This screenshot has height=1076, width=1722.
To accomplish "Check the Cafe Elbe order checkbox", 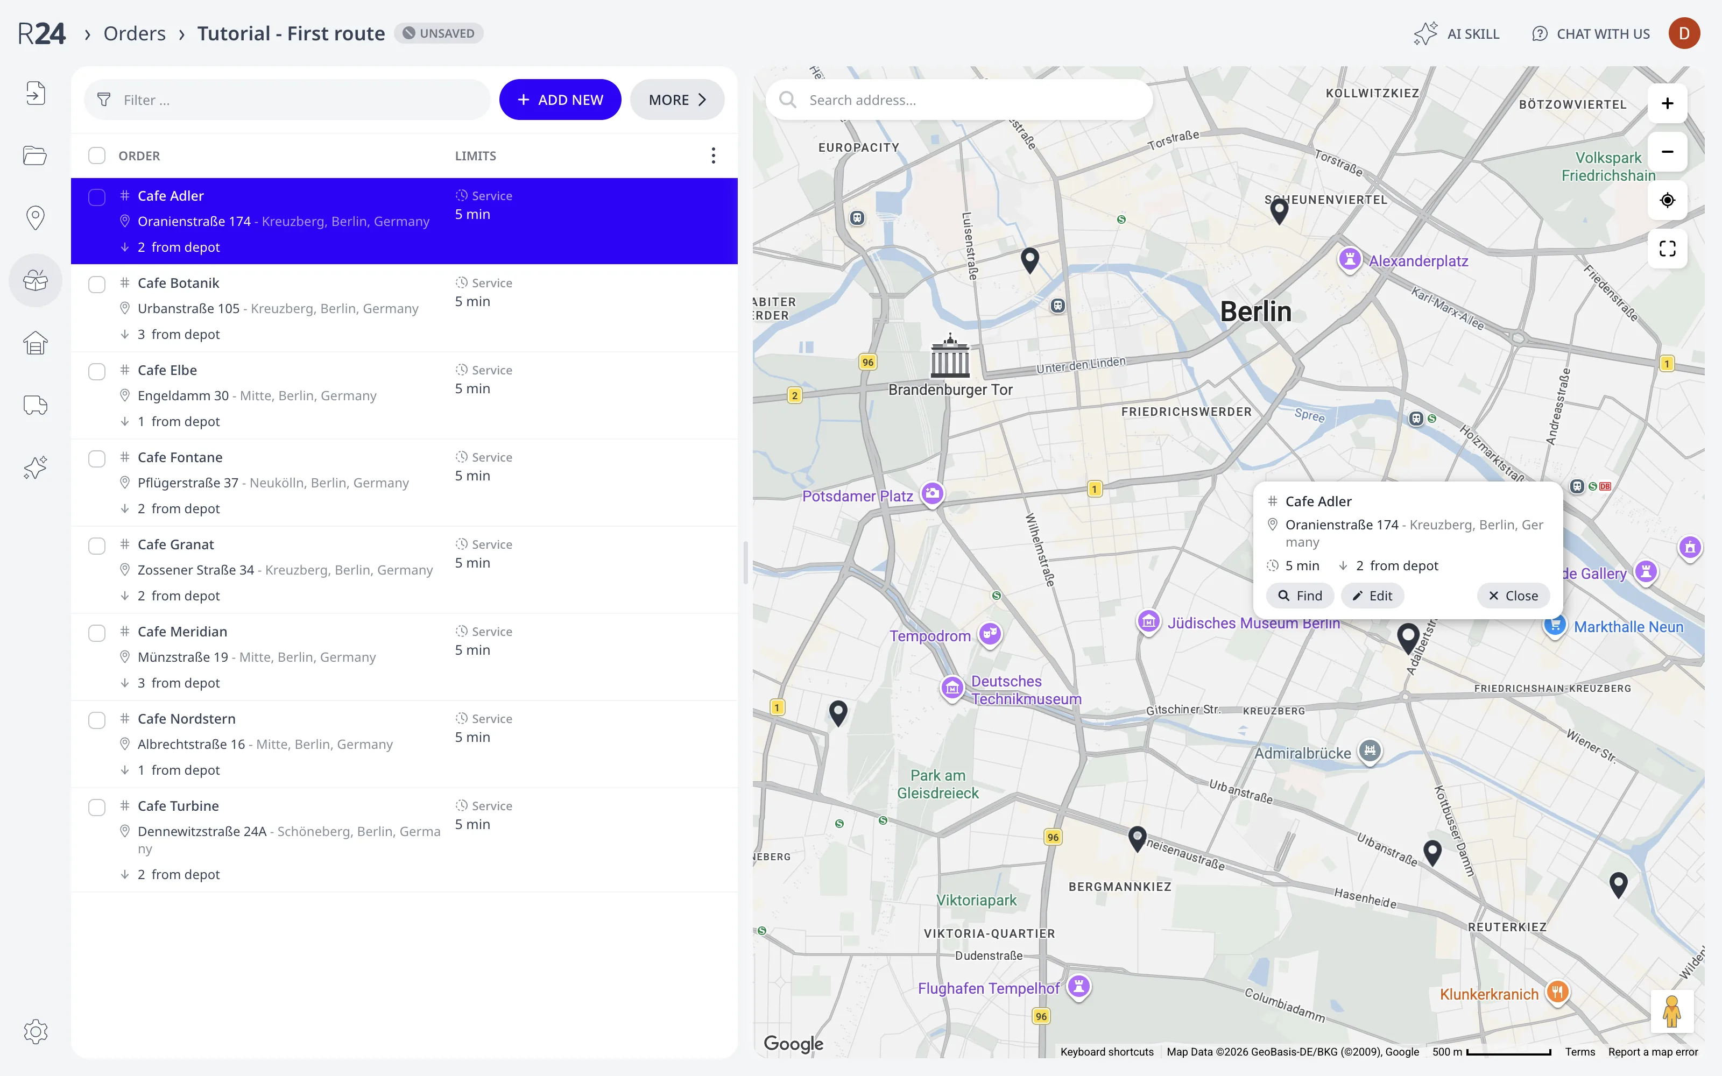I will tap(97, 371).
